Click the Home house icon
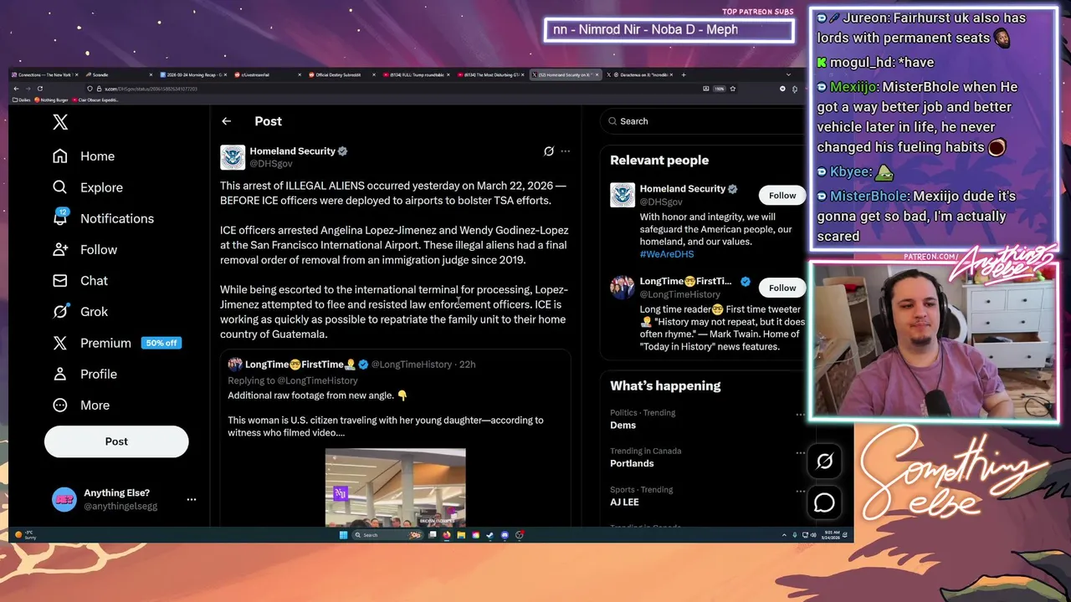Screen dimensions: 1071x602 click(60, 156)
